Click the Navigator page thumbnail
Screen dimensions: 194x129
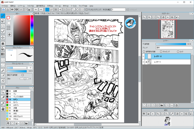click(x=168, y=29)
